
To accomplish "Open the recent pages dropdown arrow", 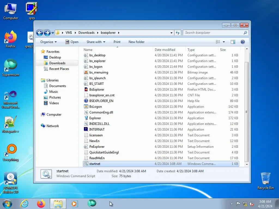I will pos(53,33).
